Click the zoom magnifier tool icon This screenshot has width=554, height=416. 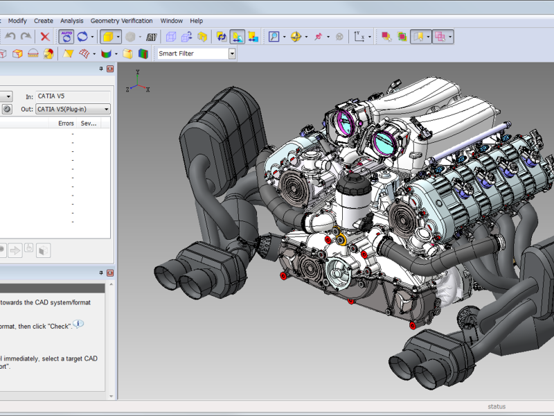coord(274,37)
